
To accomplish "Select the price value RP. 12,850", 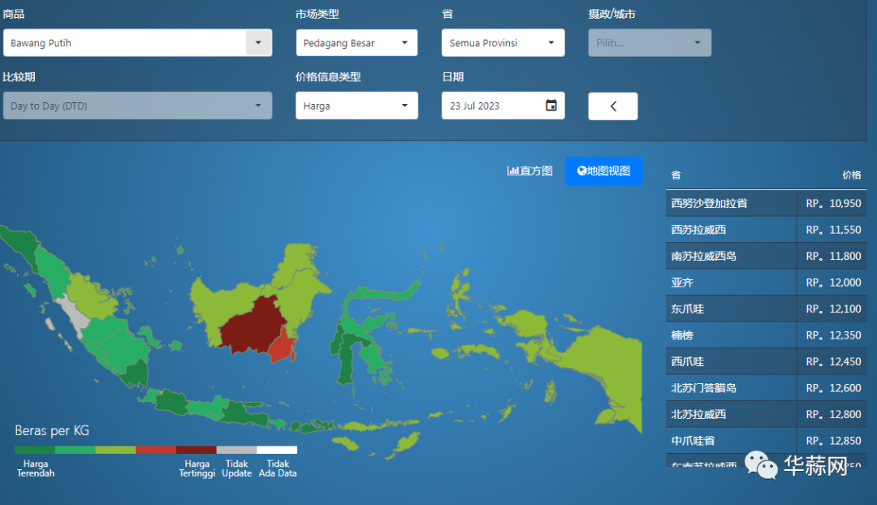I will [x=833, y=441].
